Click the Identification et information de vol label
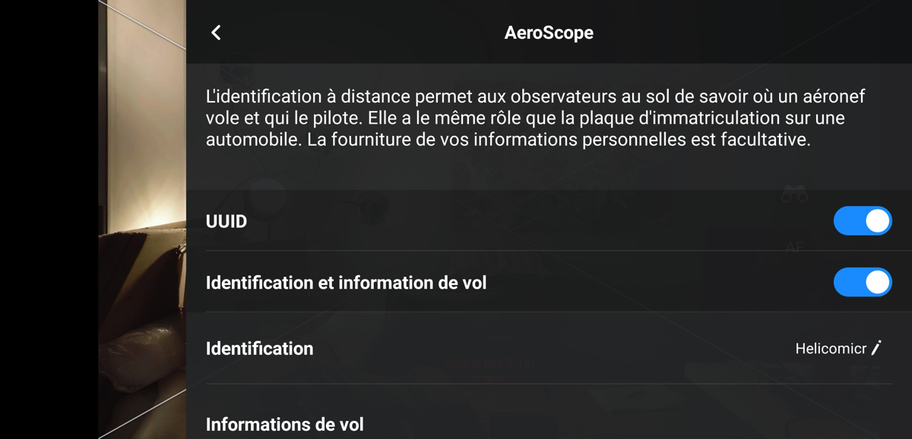Viewport: 912px width, 439px height. (x=346, y=283)
